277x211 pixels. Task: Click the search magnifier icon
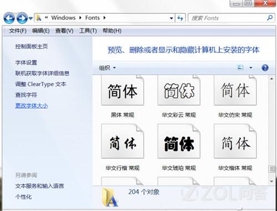[270, 18]
